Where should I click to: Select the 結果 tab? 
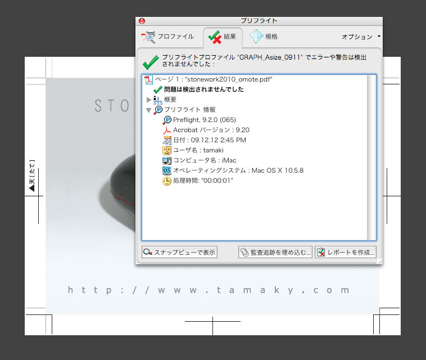point(223,37)
